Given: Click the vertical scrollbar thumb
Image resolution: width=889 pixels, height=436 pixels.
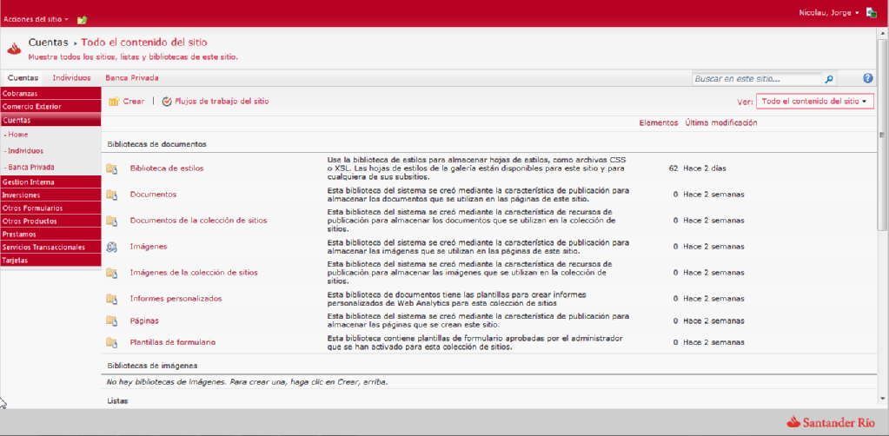Looking at the screenshot, I should 882,135.
